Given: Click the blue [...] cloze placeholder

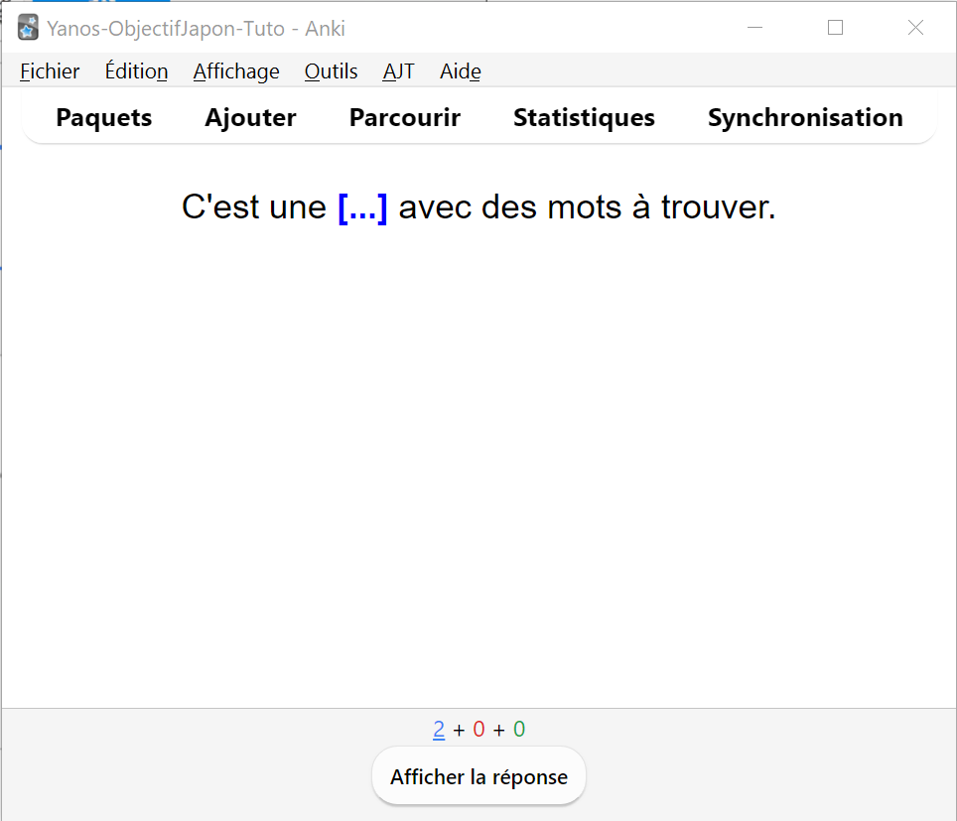Looking at the screenshot, I should coord(362,207).
